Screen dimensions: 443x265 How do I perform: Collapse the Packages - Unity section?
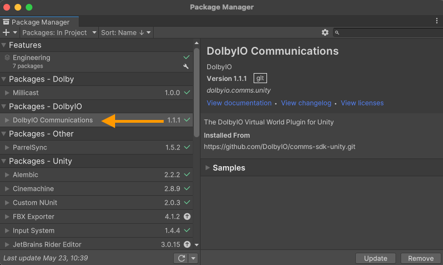[4, 161]
